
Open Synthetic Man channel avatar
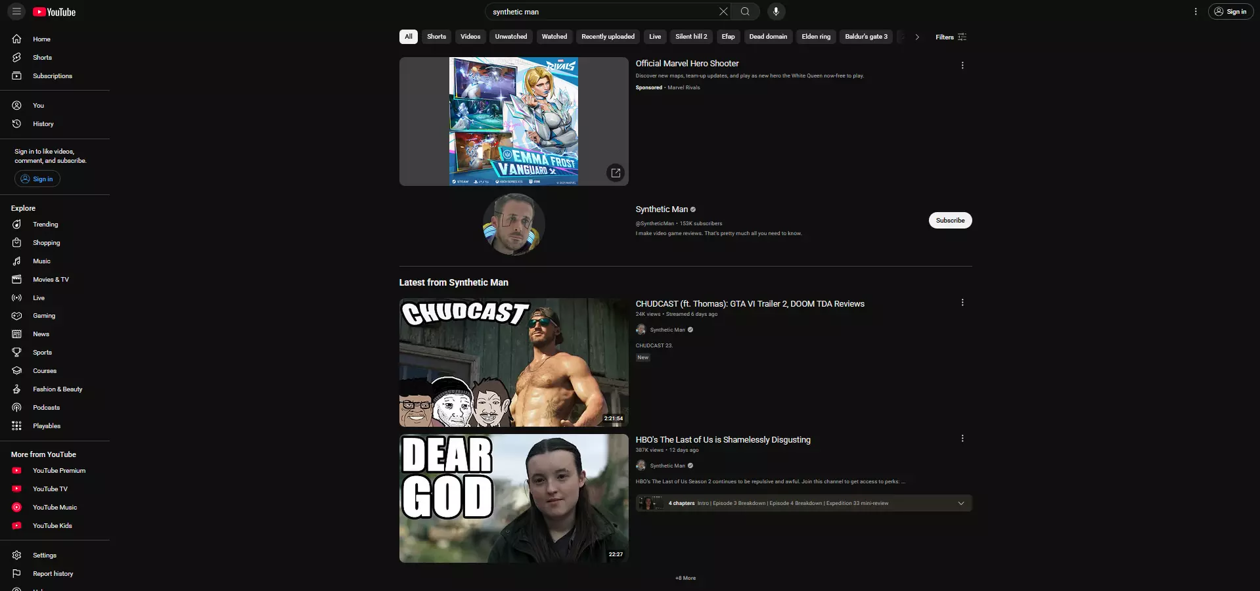coord(514,224)
